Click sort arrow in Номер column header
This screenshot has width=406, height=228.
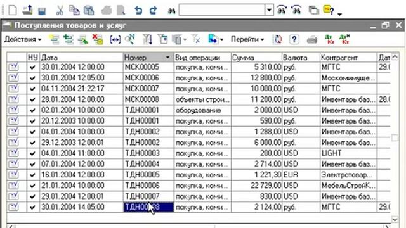(x=167, y=58)
